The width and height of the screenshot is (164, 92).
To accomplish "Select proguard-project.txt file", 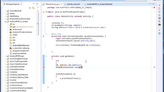I will tap(20, 51).
